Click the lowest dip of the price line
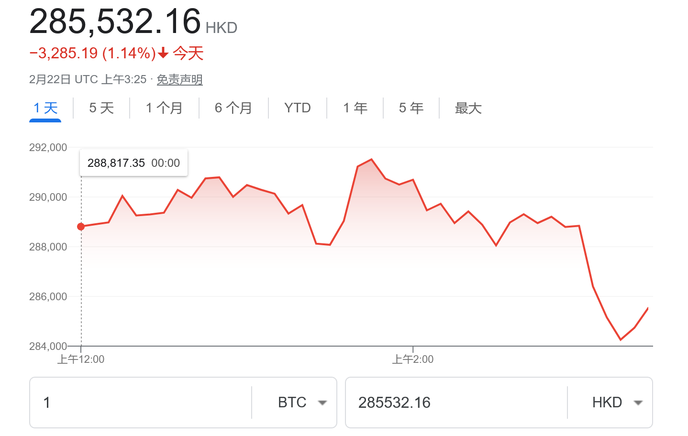This screenshot has width=688, height=436. click(x=621, y=339)
